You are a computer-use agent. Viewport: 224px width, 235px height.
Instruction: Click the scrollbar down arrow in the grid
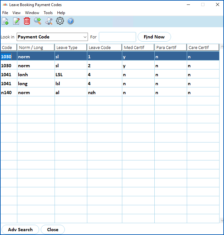click(221, 220)
